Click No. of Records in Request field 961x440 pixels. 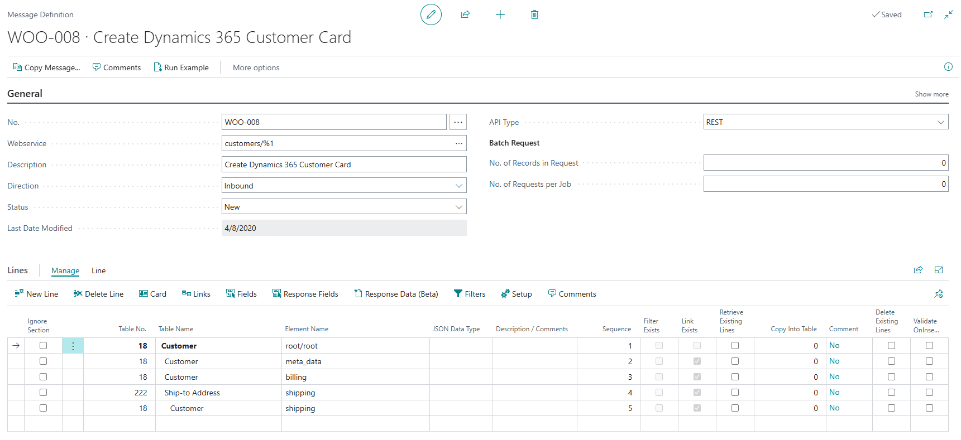point(826,163)
